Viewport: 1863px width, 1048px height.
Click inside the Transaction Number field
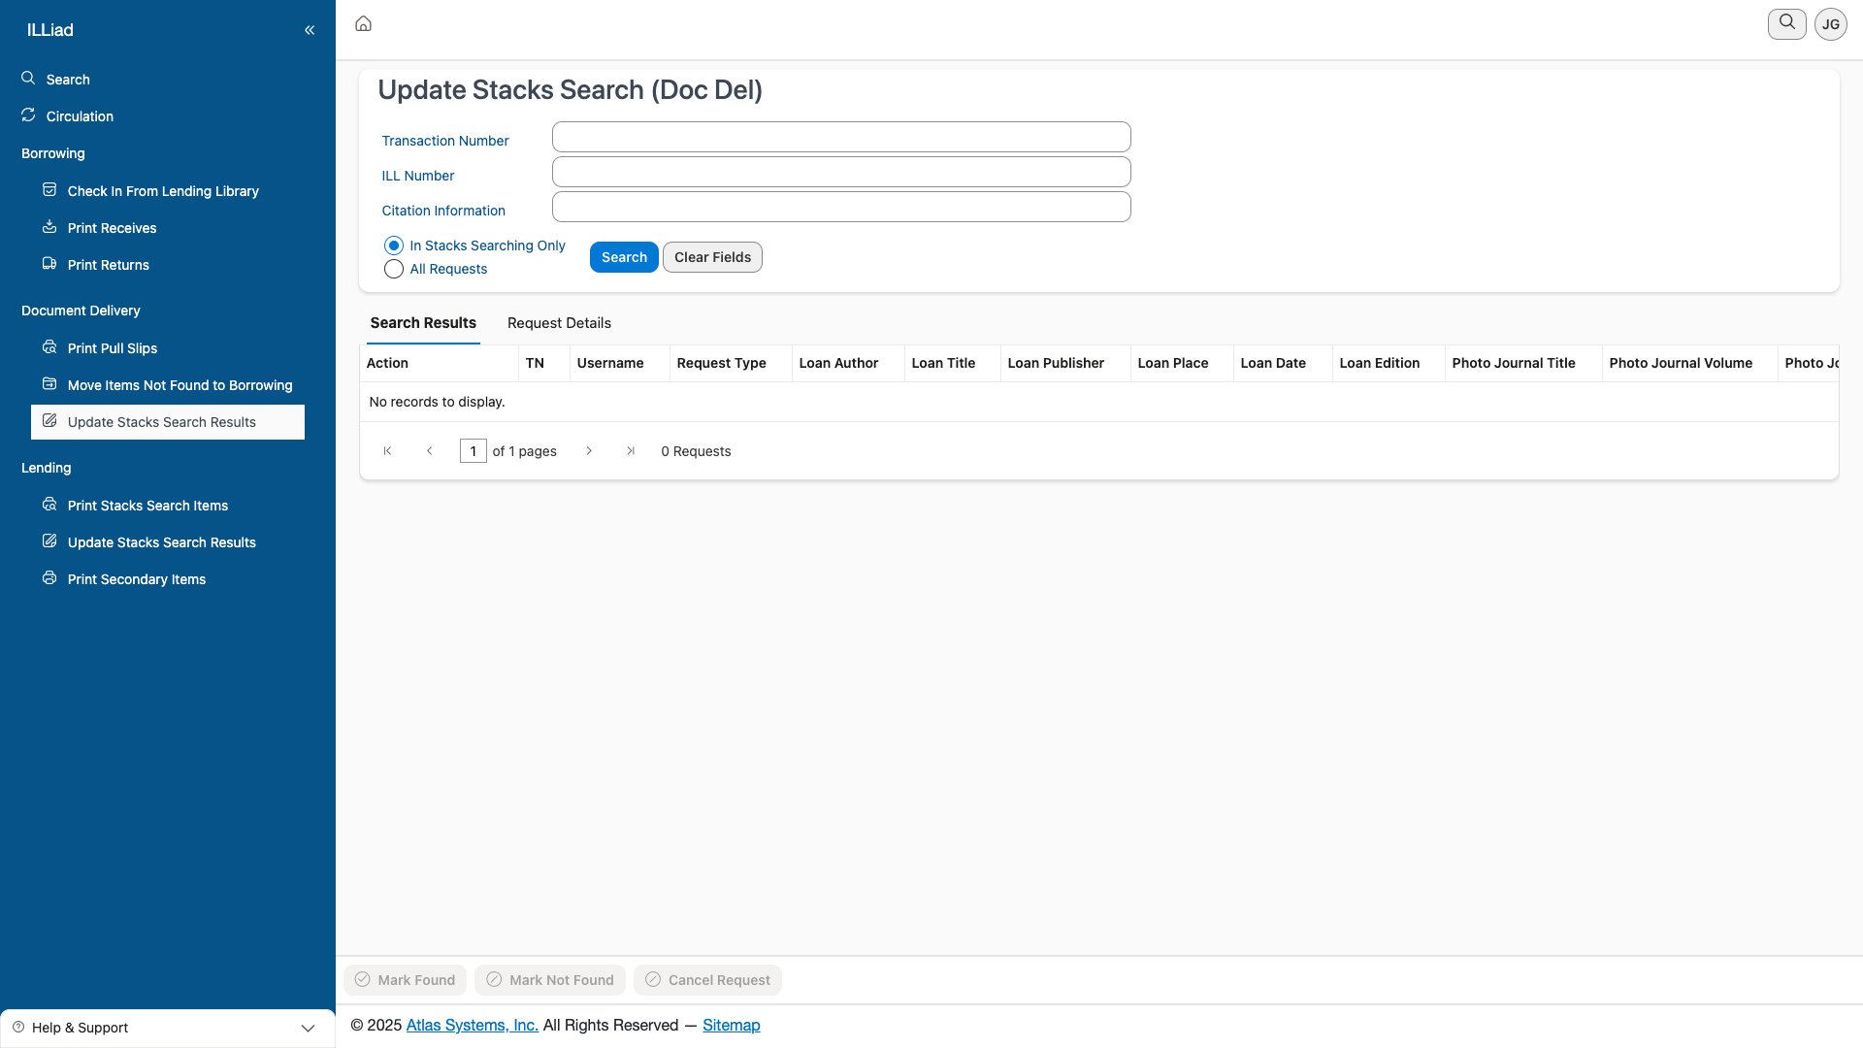tap(840, 136)
